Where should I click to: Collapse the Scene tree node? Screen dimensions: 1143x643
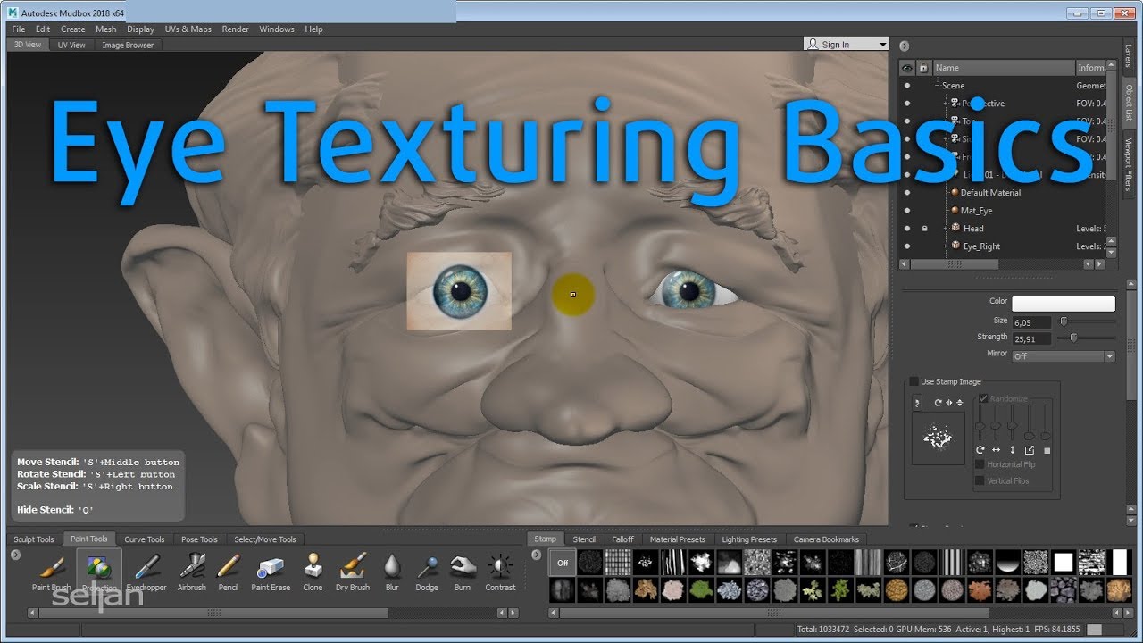[x=937, y=86]
